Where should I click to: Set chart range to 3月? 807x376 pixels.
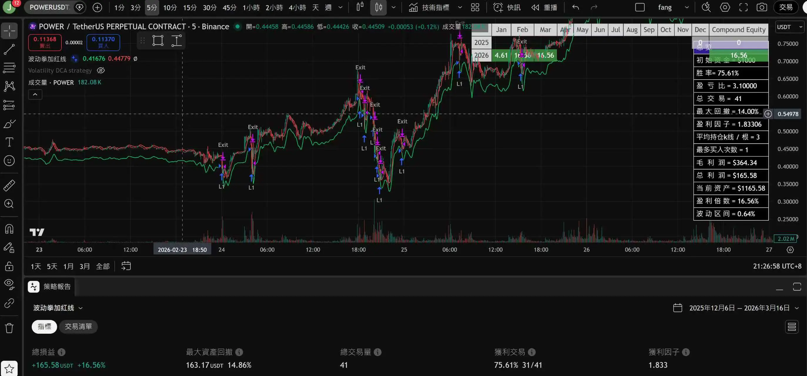[85, 266]
